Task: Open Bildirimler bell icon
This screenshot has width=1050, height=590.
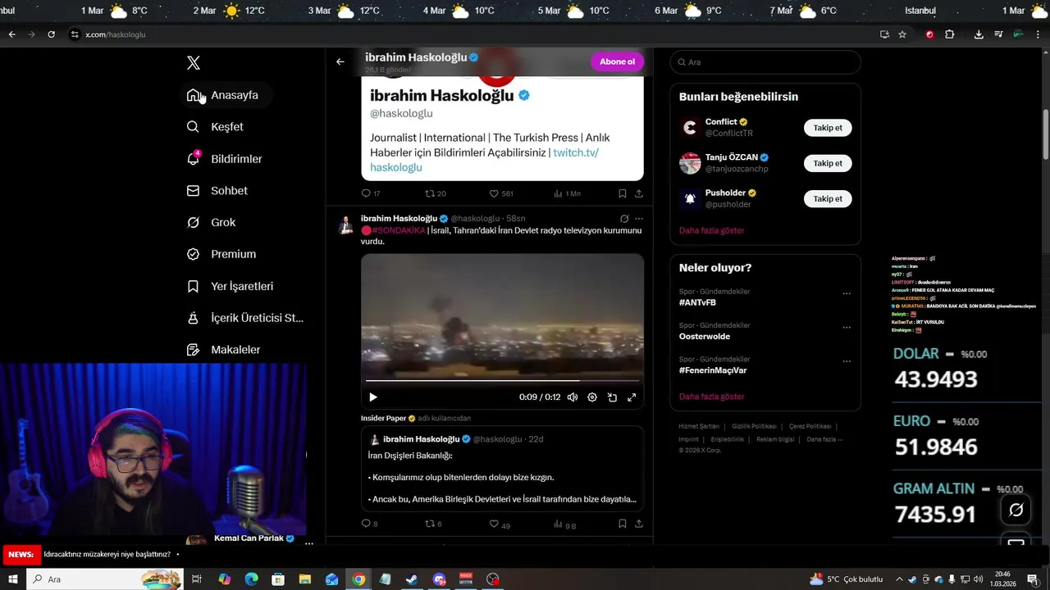Action: (x=193, y=159)
